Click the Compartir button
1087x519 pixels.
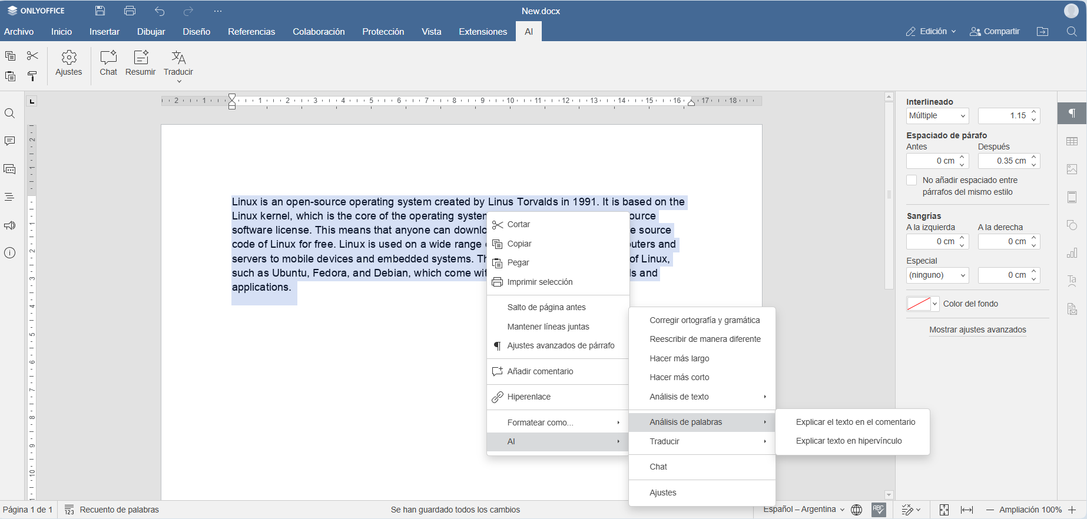coord(995,31)
